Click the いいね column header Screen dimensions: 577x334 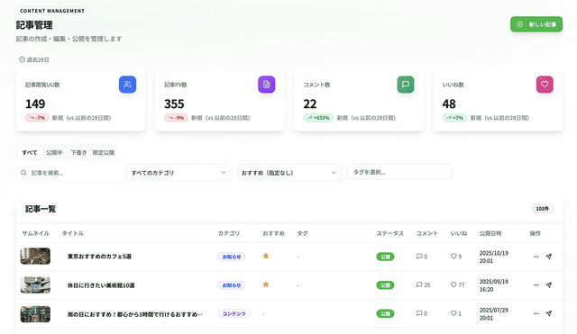459,233
